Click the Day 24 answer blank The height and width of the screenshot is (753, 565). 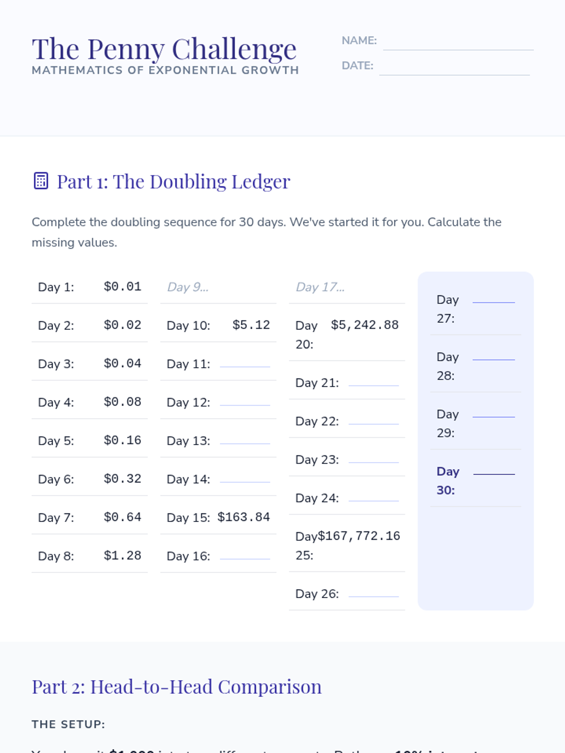[x=373, y=497]
